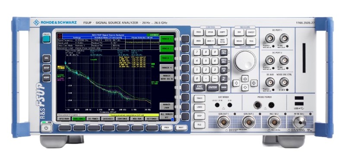Hit the ENTER key
Viewport: 345px width, 162px height.
pos(212,88)
